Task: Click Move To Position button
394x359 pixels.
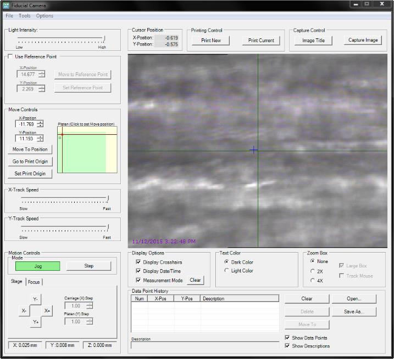Action: [x=30, y=149]
